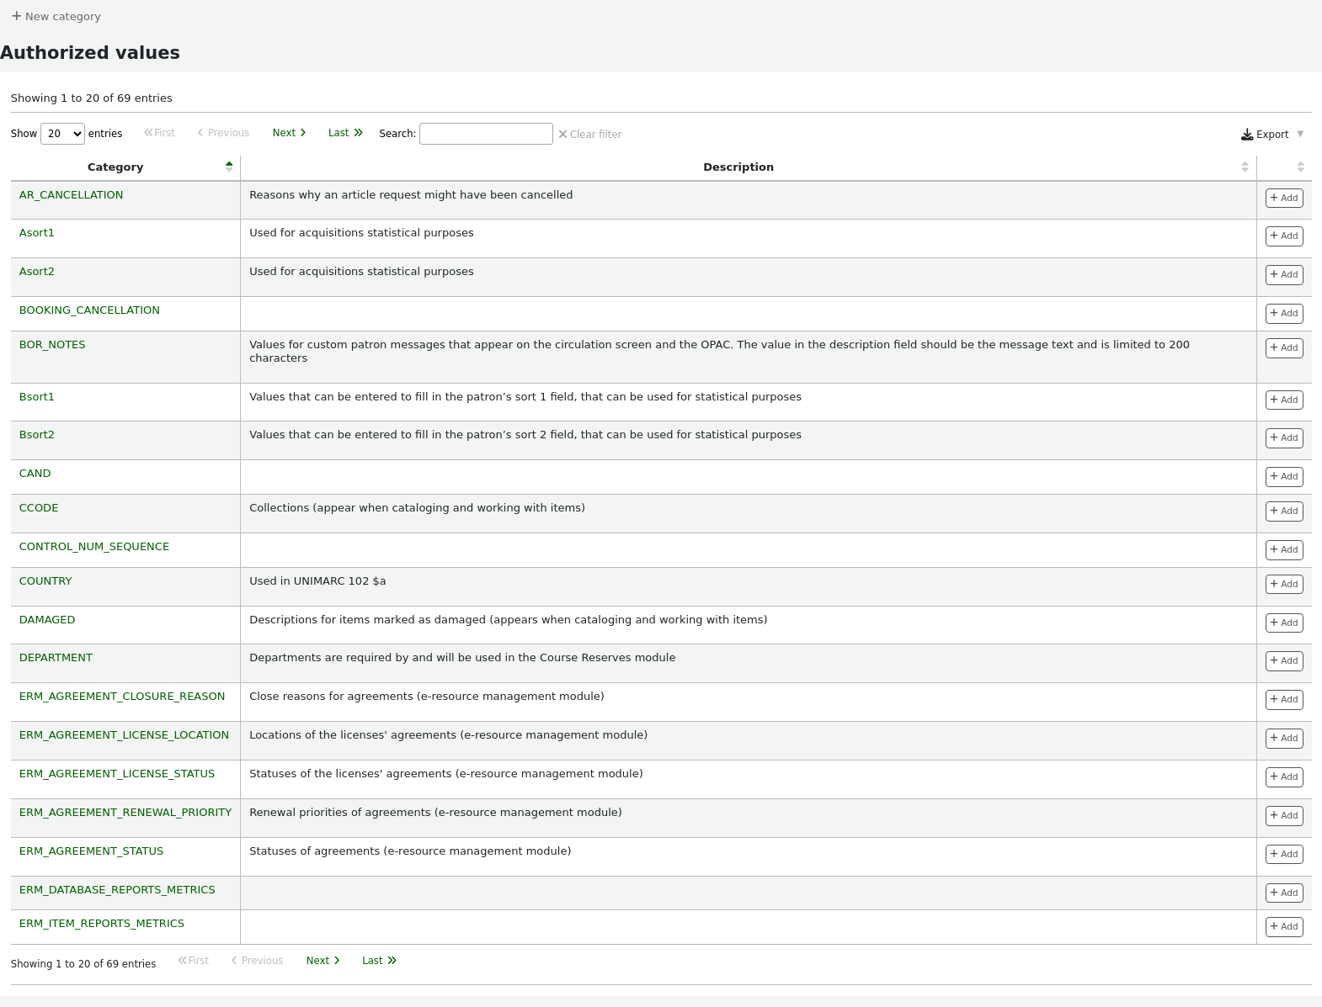The width and height of the screenshot is (1322, 1007).
Task: Add a value to AR_CANCELLATION category
Action: (1283, 199)
